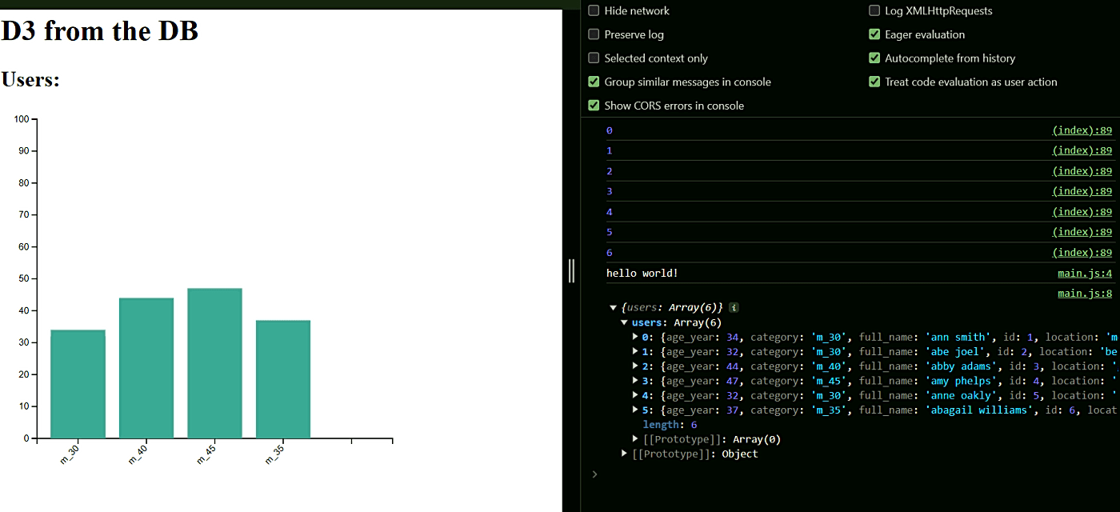
Task: Follow the main.js:4 source link
Action: [1085, 274]
